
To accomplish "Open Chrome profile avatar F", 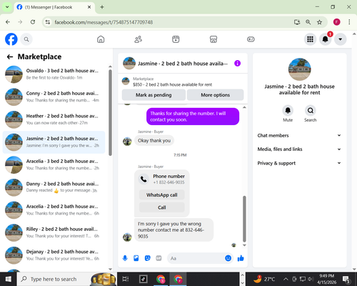I will point(336,22).
